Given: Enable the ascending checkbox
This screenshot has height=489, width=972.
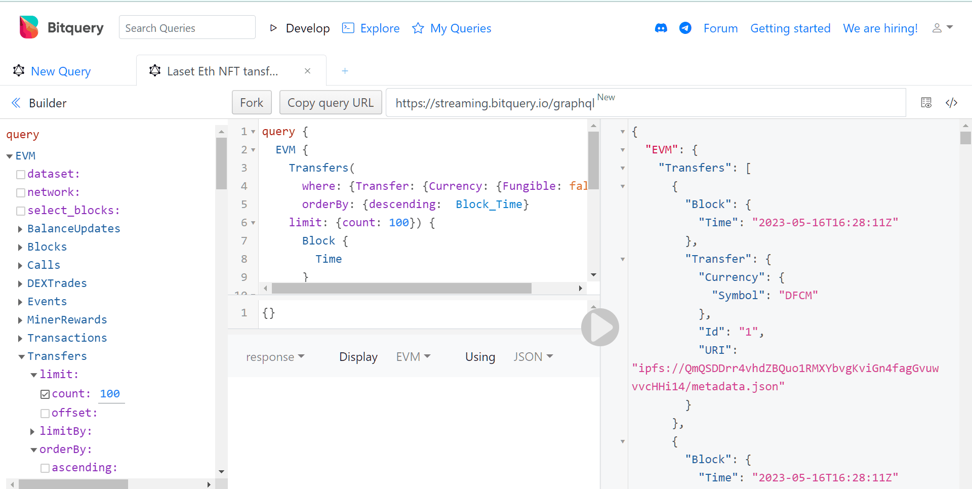Looking at the screenshot, I should pyautogui.click(x=45, y=468).
